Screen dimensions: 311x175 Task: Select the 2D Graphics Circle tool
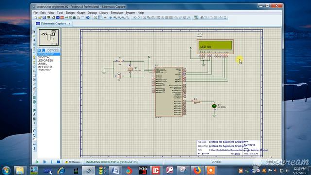[34, 102]
